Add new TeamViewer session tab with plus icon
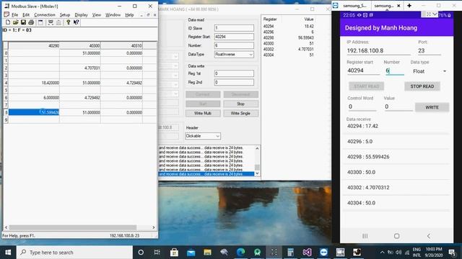This screenshot has height=259, width=462. 409,5
